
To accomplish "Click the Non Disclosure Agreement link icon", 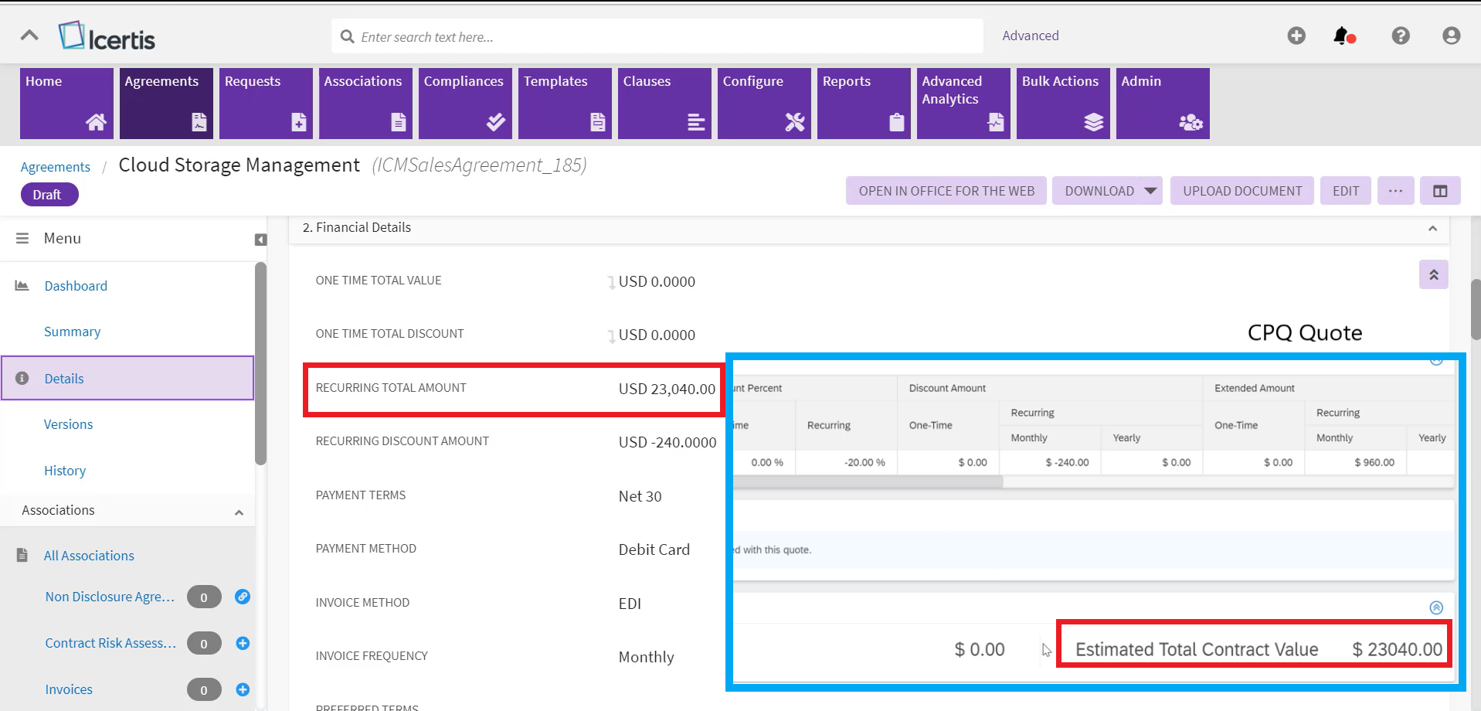I will click(x=243, y=597).
